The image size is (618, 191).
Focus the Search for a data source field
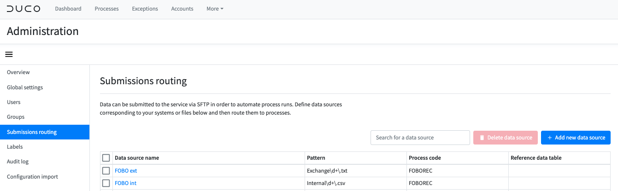[x=420, y=138]
